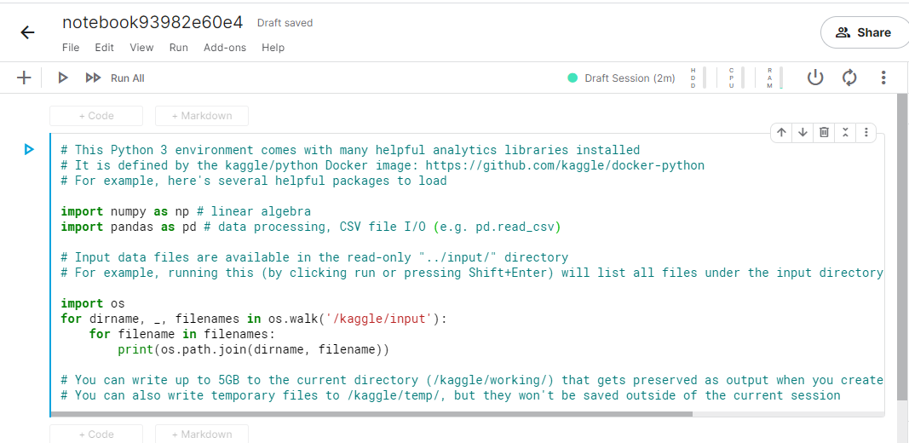Open the notebook toolbar overflow menu

coord(883,78)
